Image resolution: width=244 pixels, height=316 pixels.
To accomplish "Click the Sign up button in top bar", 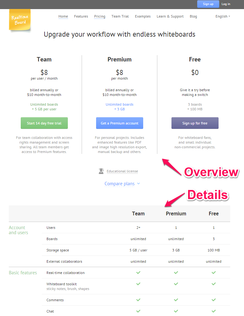I will click(x=208, y=4).
